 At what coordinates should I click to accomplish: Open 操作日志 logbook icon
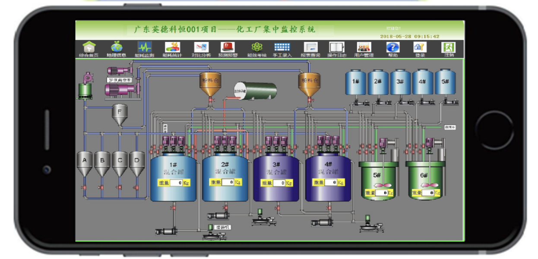click(x=337, y=47)
